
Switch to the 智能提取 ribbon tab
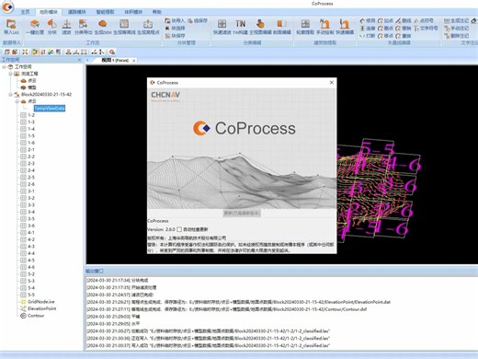point(105,12)
